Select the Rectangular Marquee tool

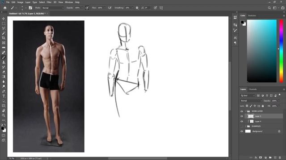pyautogui.click(x=4, y=24)
